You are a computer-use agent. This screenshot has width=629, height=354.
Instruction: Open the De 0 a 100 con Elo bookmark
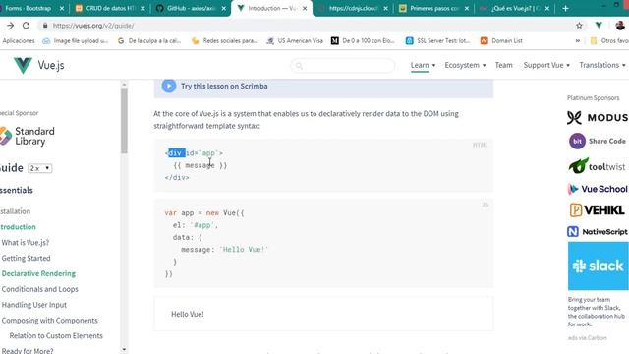(363, 41)
